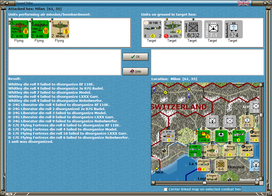Click the 8-4 infantry counter near ALPS
Screen dimensions: 272x196
coord(255,107)
